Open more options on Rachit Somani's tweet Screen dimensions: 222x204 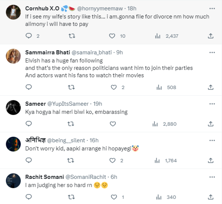211,177
